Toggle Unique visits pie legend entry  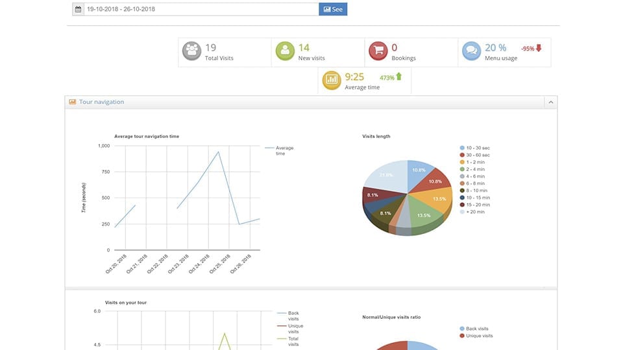[476, 336]
